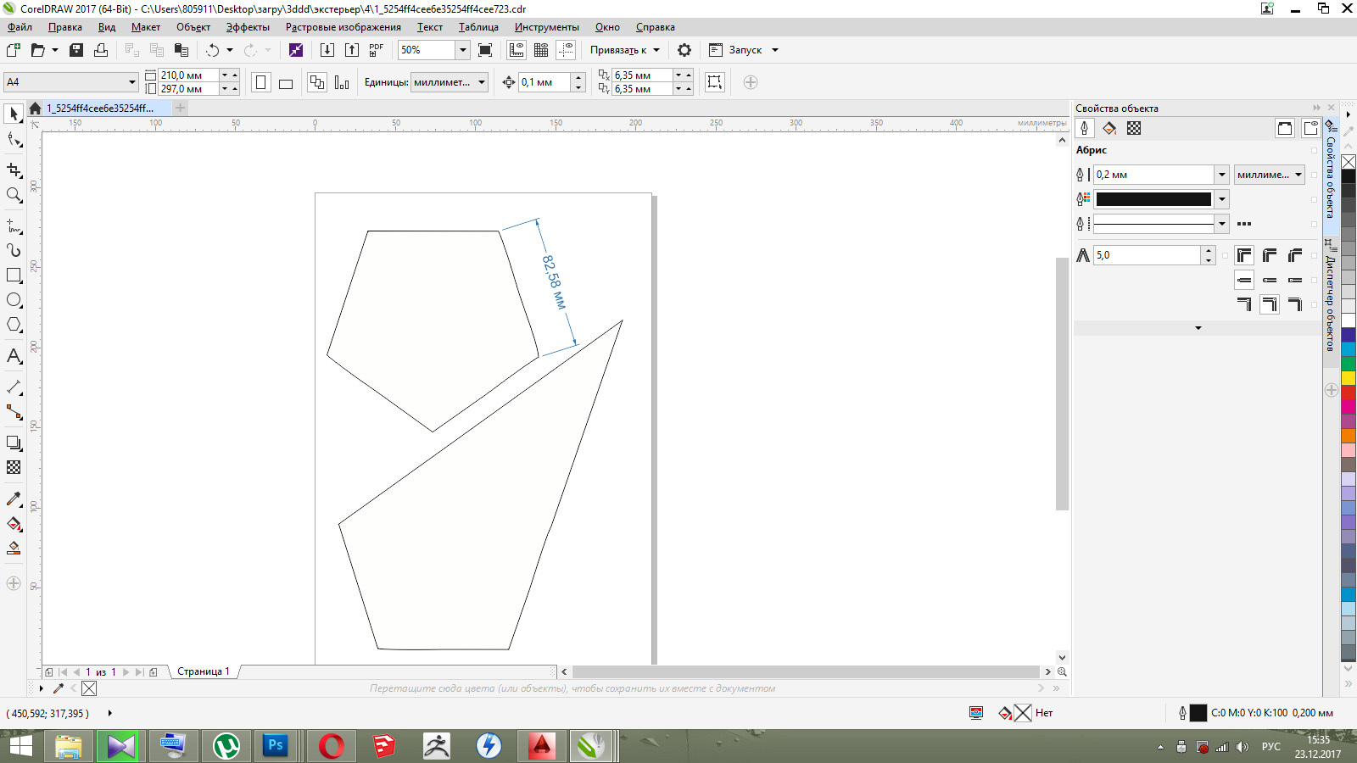Click the Publish to PDF icon

[x=377, y=50]
